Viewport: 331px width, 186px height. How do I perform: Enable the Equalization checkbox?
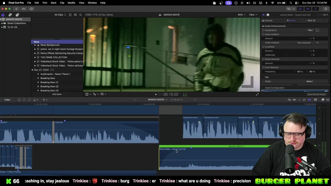click(x=263, y=30)
